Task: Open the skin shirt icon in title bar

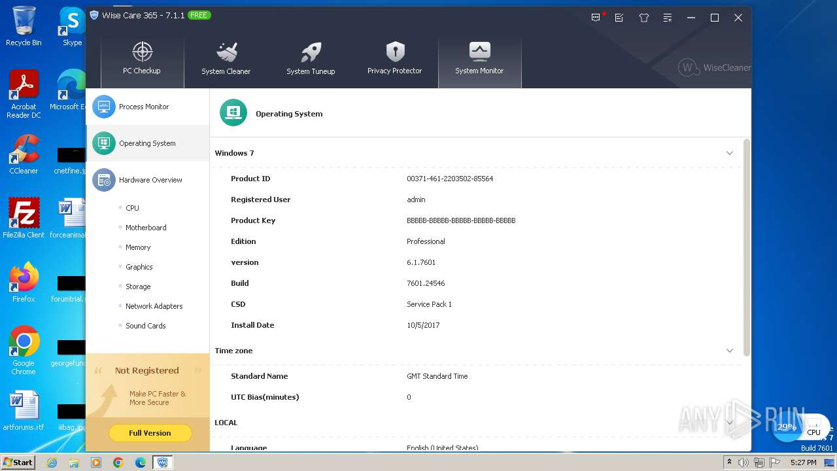Action: click(643, 18)
